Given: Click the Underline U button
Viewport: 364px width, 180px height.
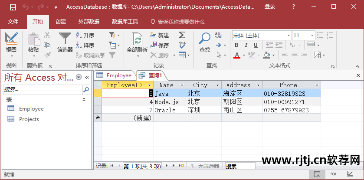Looking at the screenshot, I should (256, 45).
